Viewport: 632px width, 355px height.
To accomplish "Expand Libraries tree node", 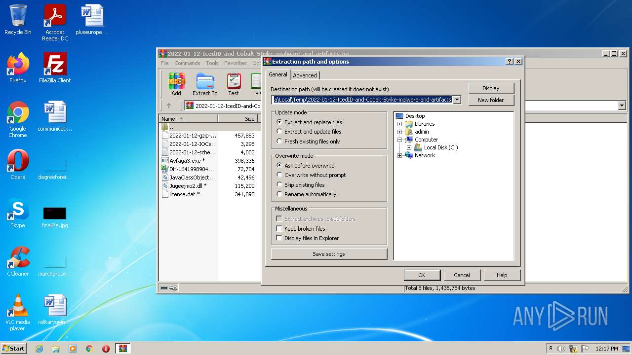I will click(x=399, y=124).
